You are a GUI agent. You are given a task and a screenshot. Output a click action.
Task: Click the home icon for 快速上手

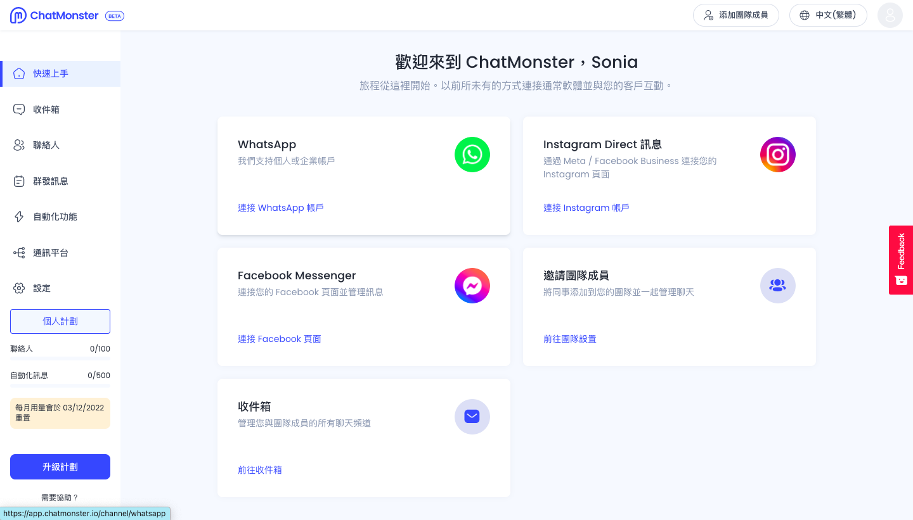(19, 73)
